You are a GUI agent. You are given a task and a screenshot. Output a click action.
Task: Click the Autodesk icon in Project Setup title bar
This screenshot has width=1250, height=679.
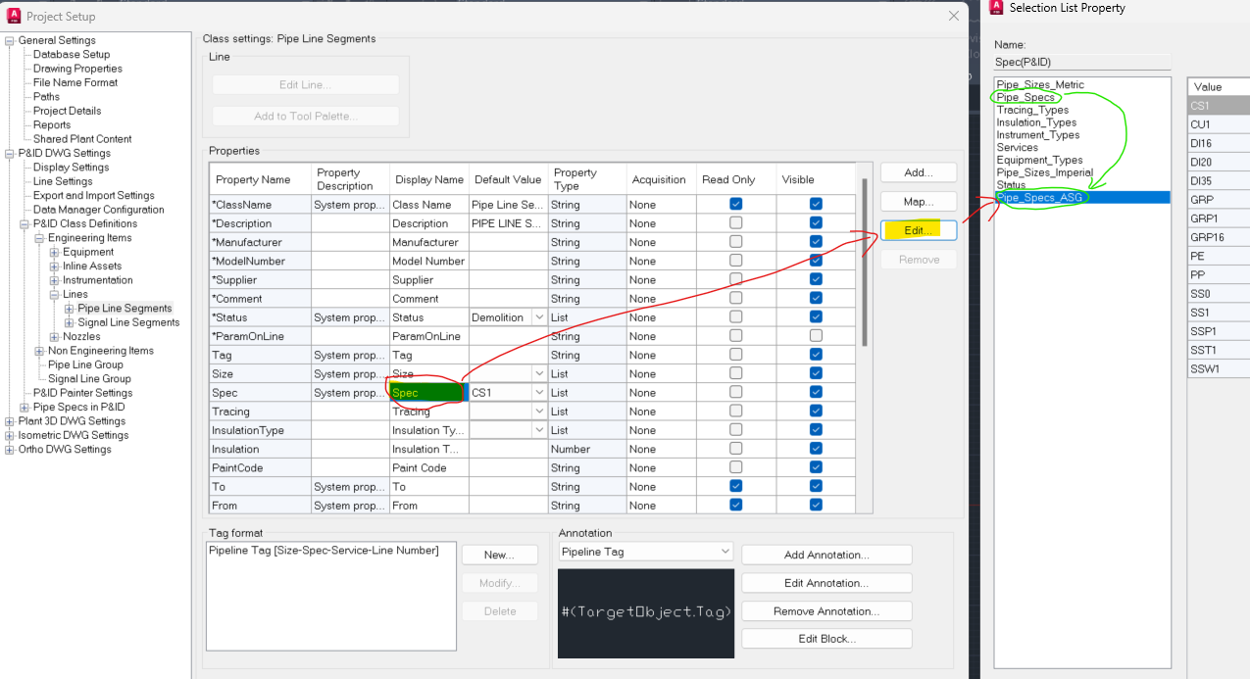[x=14, y=16]
